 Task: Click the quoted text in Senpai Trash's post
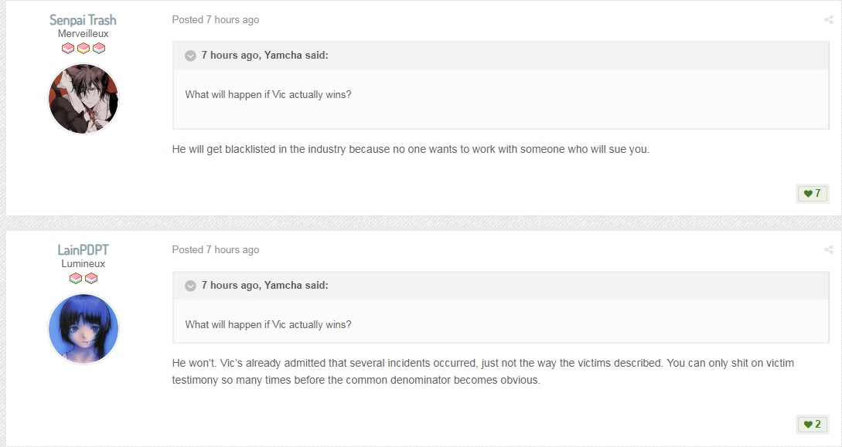pos(268,95)
